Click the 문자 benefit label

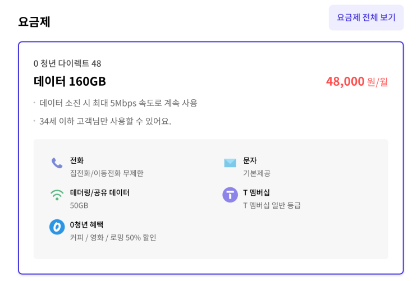click(250, 160)
